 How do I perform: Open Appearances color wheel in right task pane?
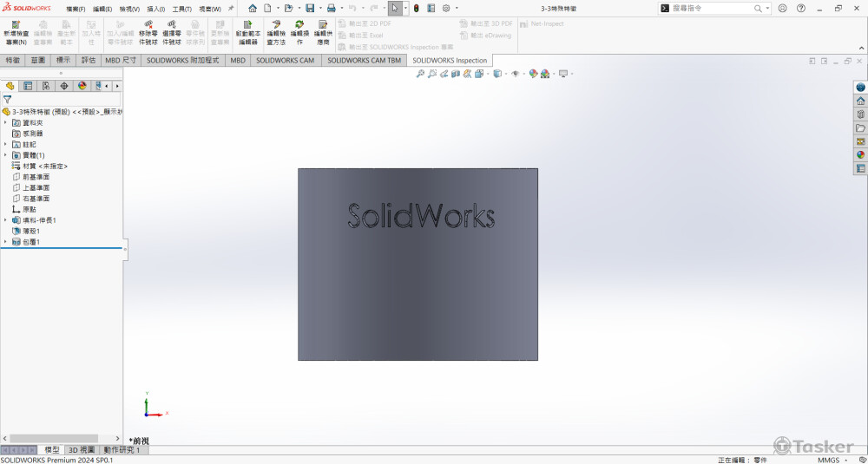(x=860, y=154)
